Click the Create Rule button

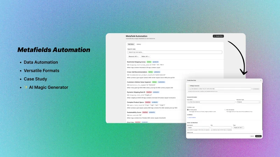click(218, 36)
